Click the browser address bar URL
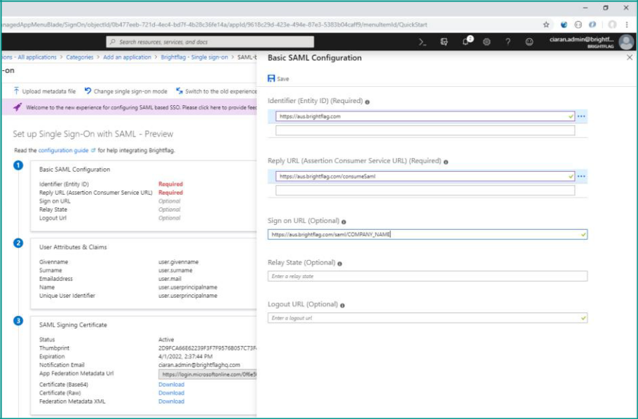The height and width of the screenshot is (419, 638). click(214, 25)
